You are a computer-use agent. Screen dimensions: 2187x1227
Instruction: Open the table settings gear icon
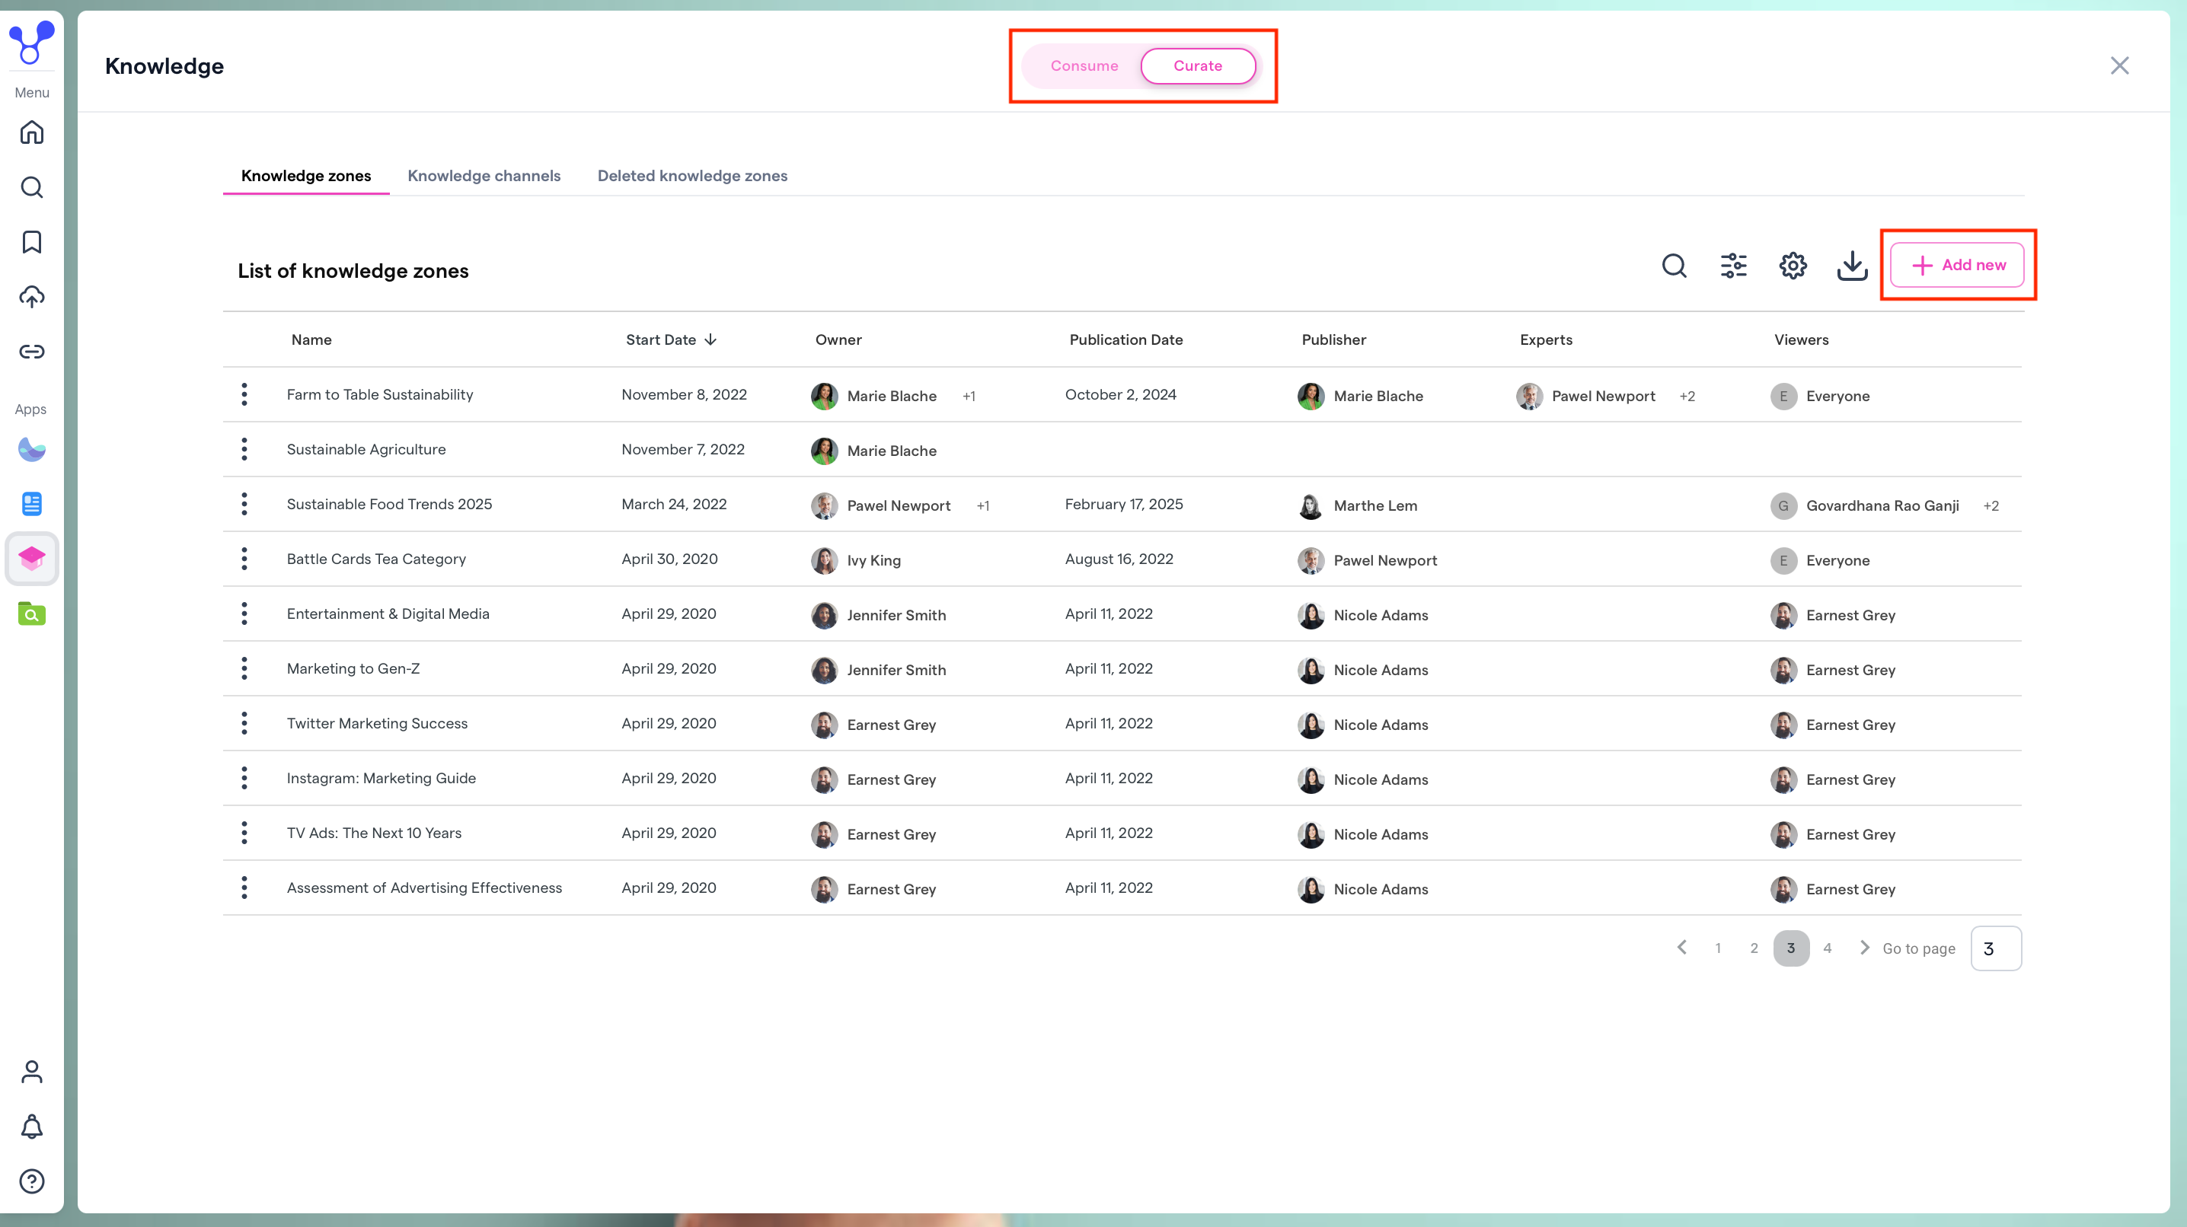[1793, 266]
